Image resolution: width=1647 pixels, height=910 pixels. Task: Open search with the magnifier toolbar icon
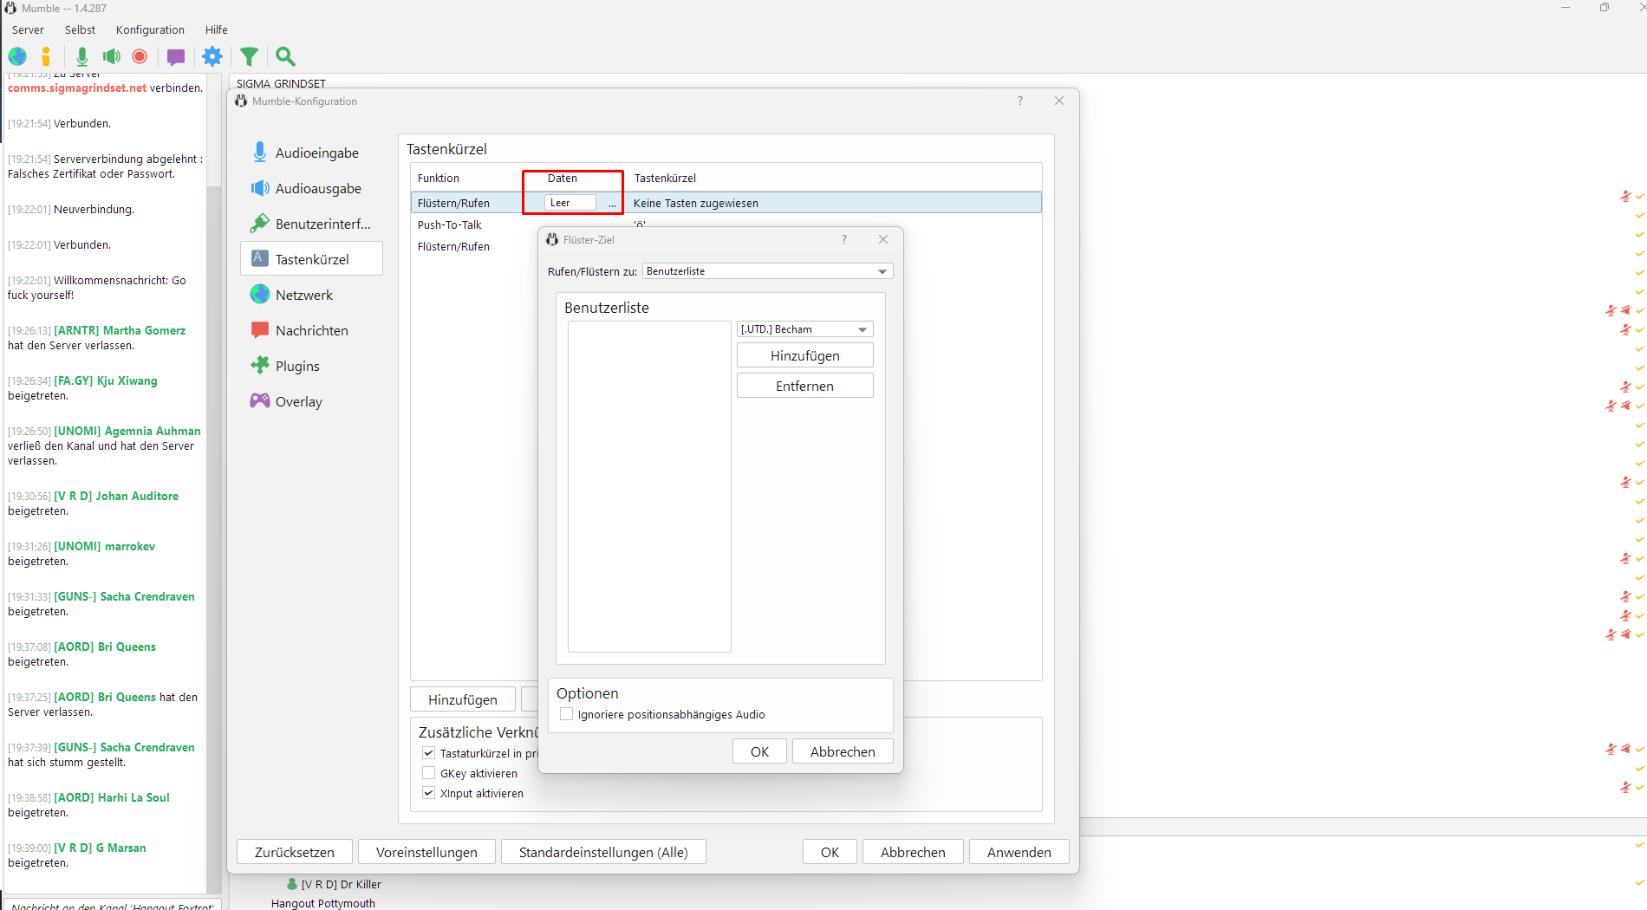point(285,57)
